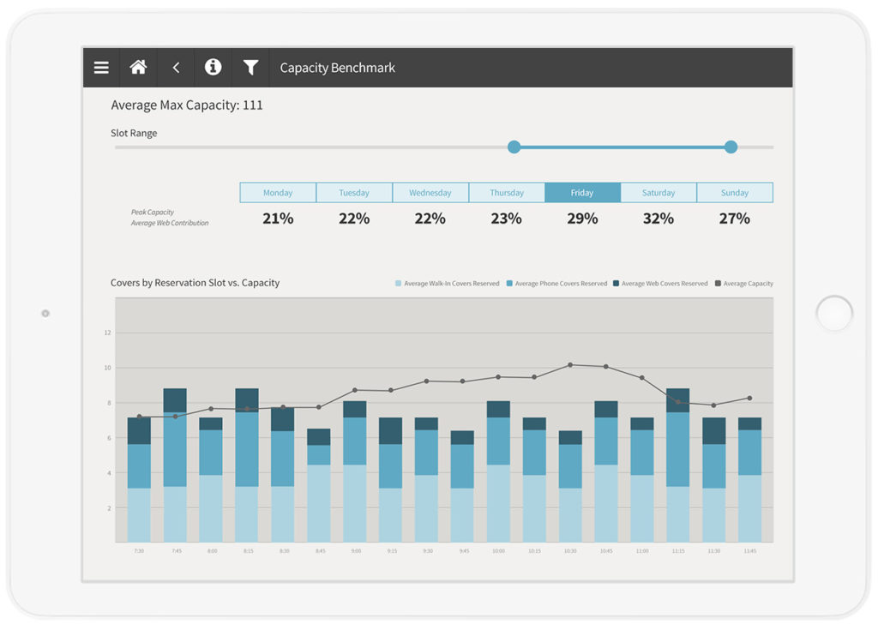Tap the back chevron arrow
Image resolution: width=878 pixels, height=630 pixels.
pyautogui.click(x=176, y=68)
